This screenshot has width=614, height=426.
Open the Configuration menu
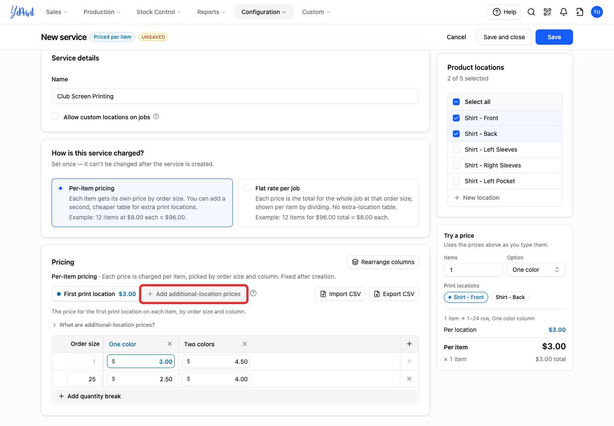click(264, 12)
